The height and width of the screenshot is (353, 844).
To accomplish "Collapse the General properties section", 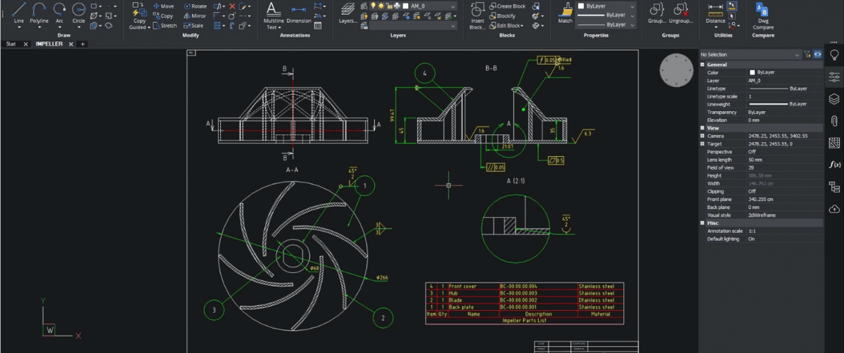I will click(x=702, y=65).
